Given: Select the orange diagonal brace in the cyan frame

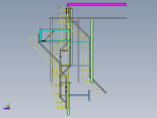Looking at the screenshot, I should point(50,35).
